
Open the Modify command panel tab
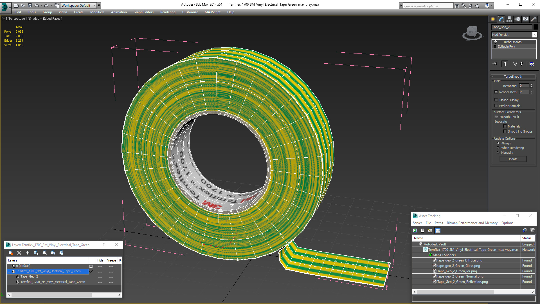click(x=501, y=19)
